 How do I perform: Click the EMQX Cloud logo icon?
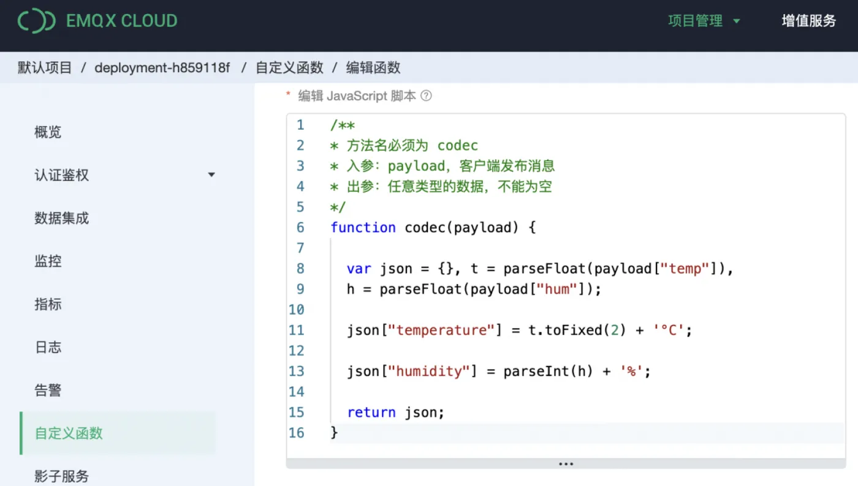coord(37,21)
